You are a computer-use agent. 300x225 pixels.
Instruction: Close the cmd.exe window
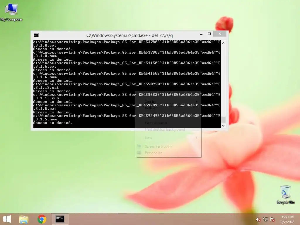(x=220, y=34)
